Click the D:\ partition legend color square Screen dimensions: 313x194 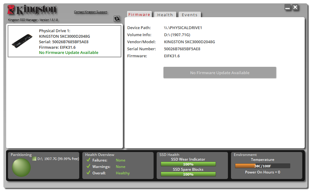tap(34, 158)
